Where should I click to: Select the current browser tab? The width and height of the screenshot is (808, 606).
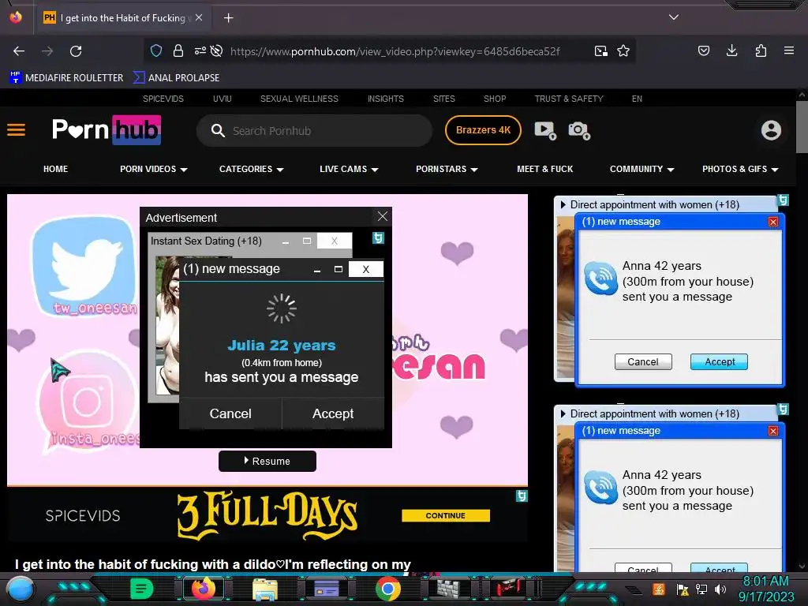[x=124, y=18]
